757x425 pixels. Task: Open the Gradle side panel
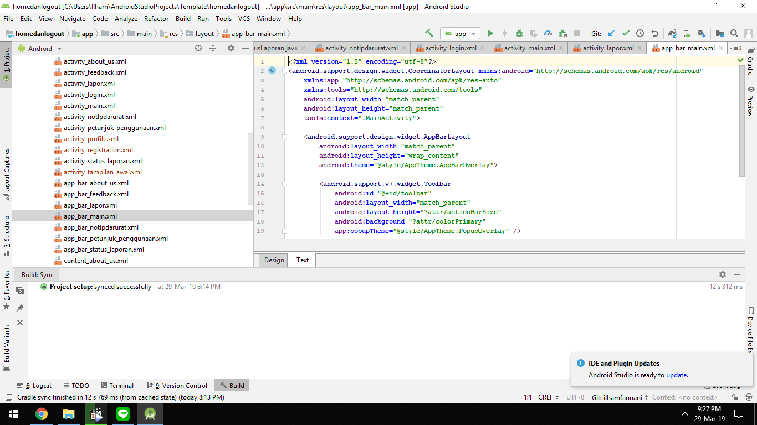[751, 61]
